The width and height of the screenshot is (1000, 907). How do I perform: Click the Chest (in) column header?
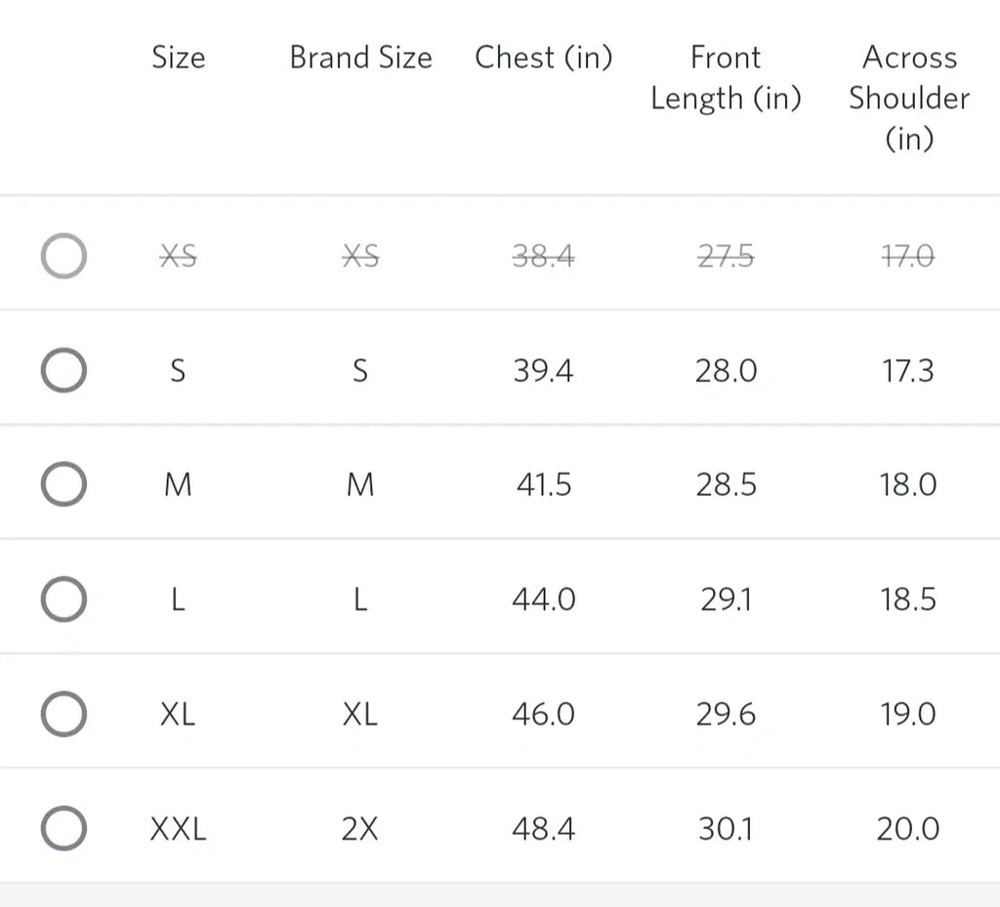(x=543, y=58)
